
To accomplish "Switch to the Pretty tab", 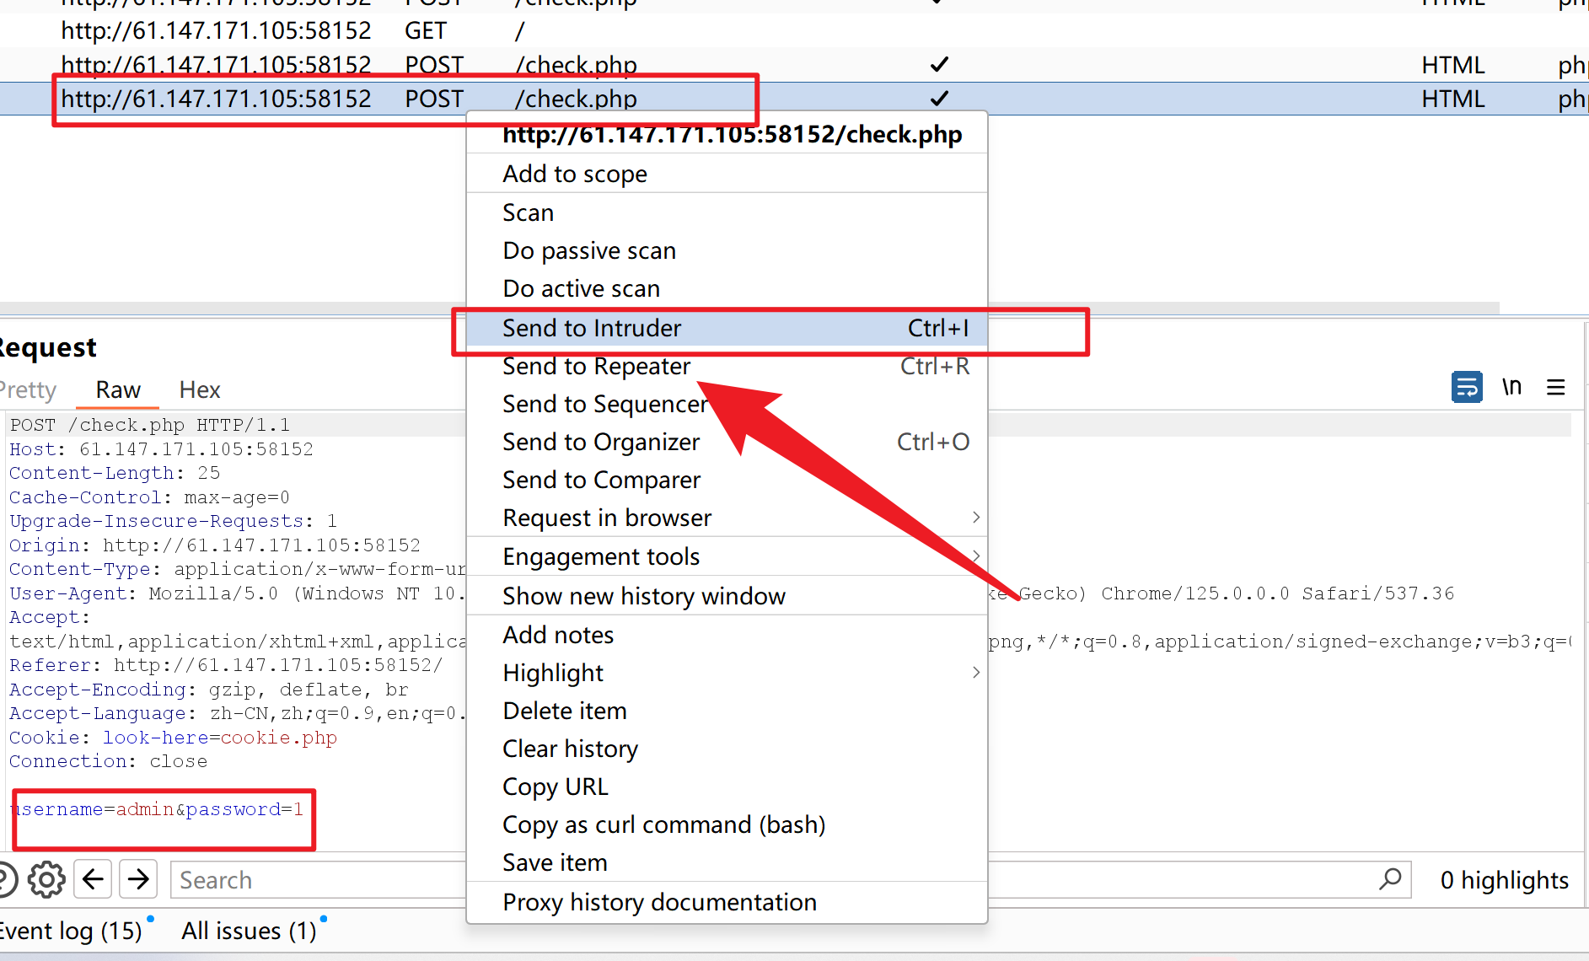I will (28, 389).
